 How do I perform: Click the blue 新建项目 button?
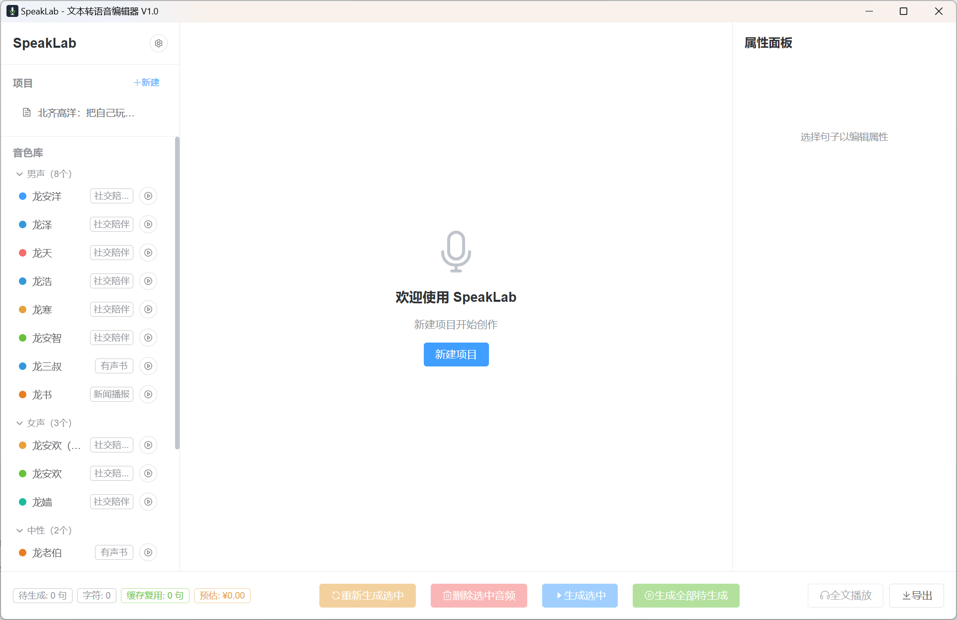456,354
